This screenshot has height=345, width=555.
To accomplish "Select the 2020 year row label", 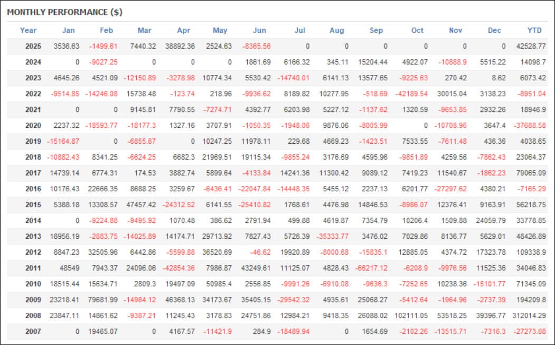I will [33, 125].
